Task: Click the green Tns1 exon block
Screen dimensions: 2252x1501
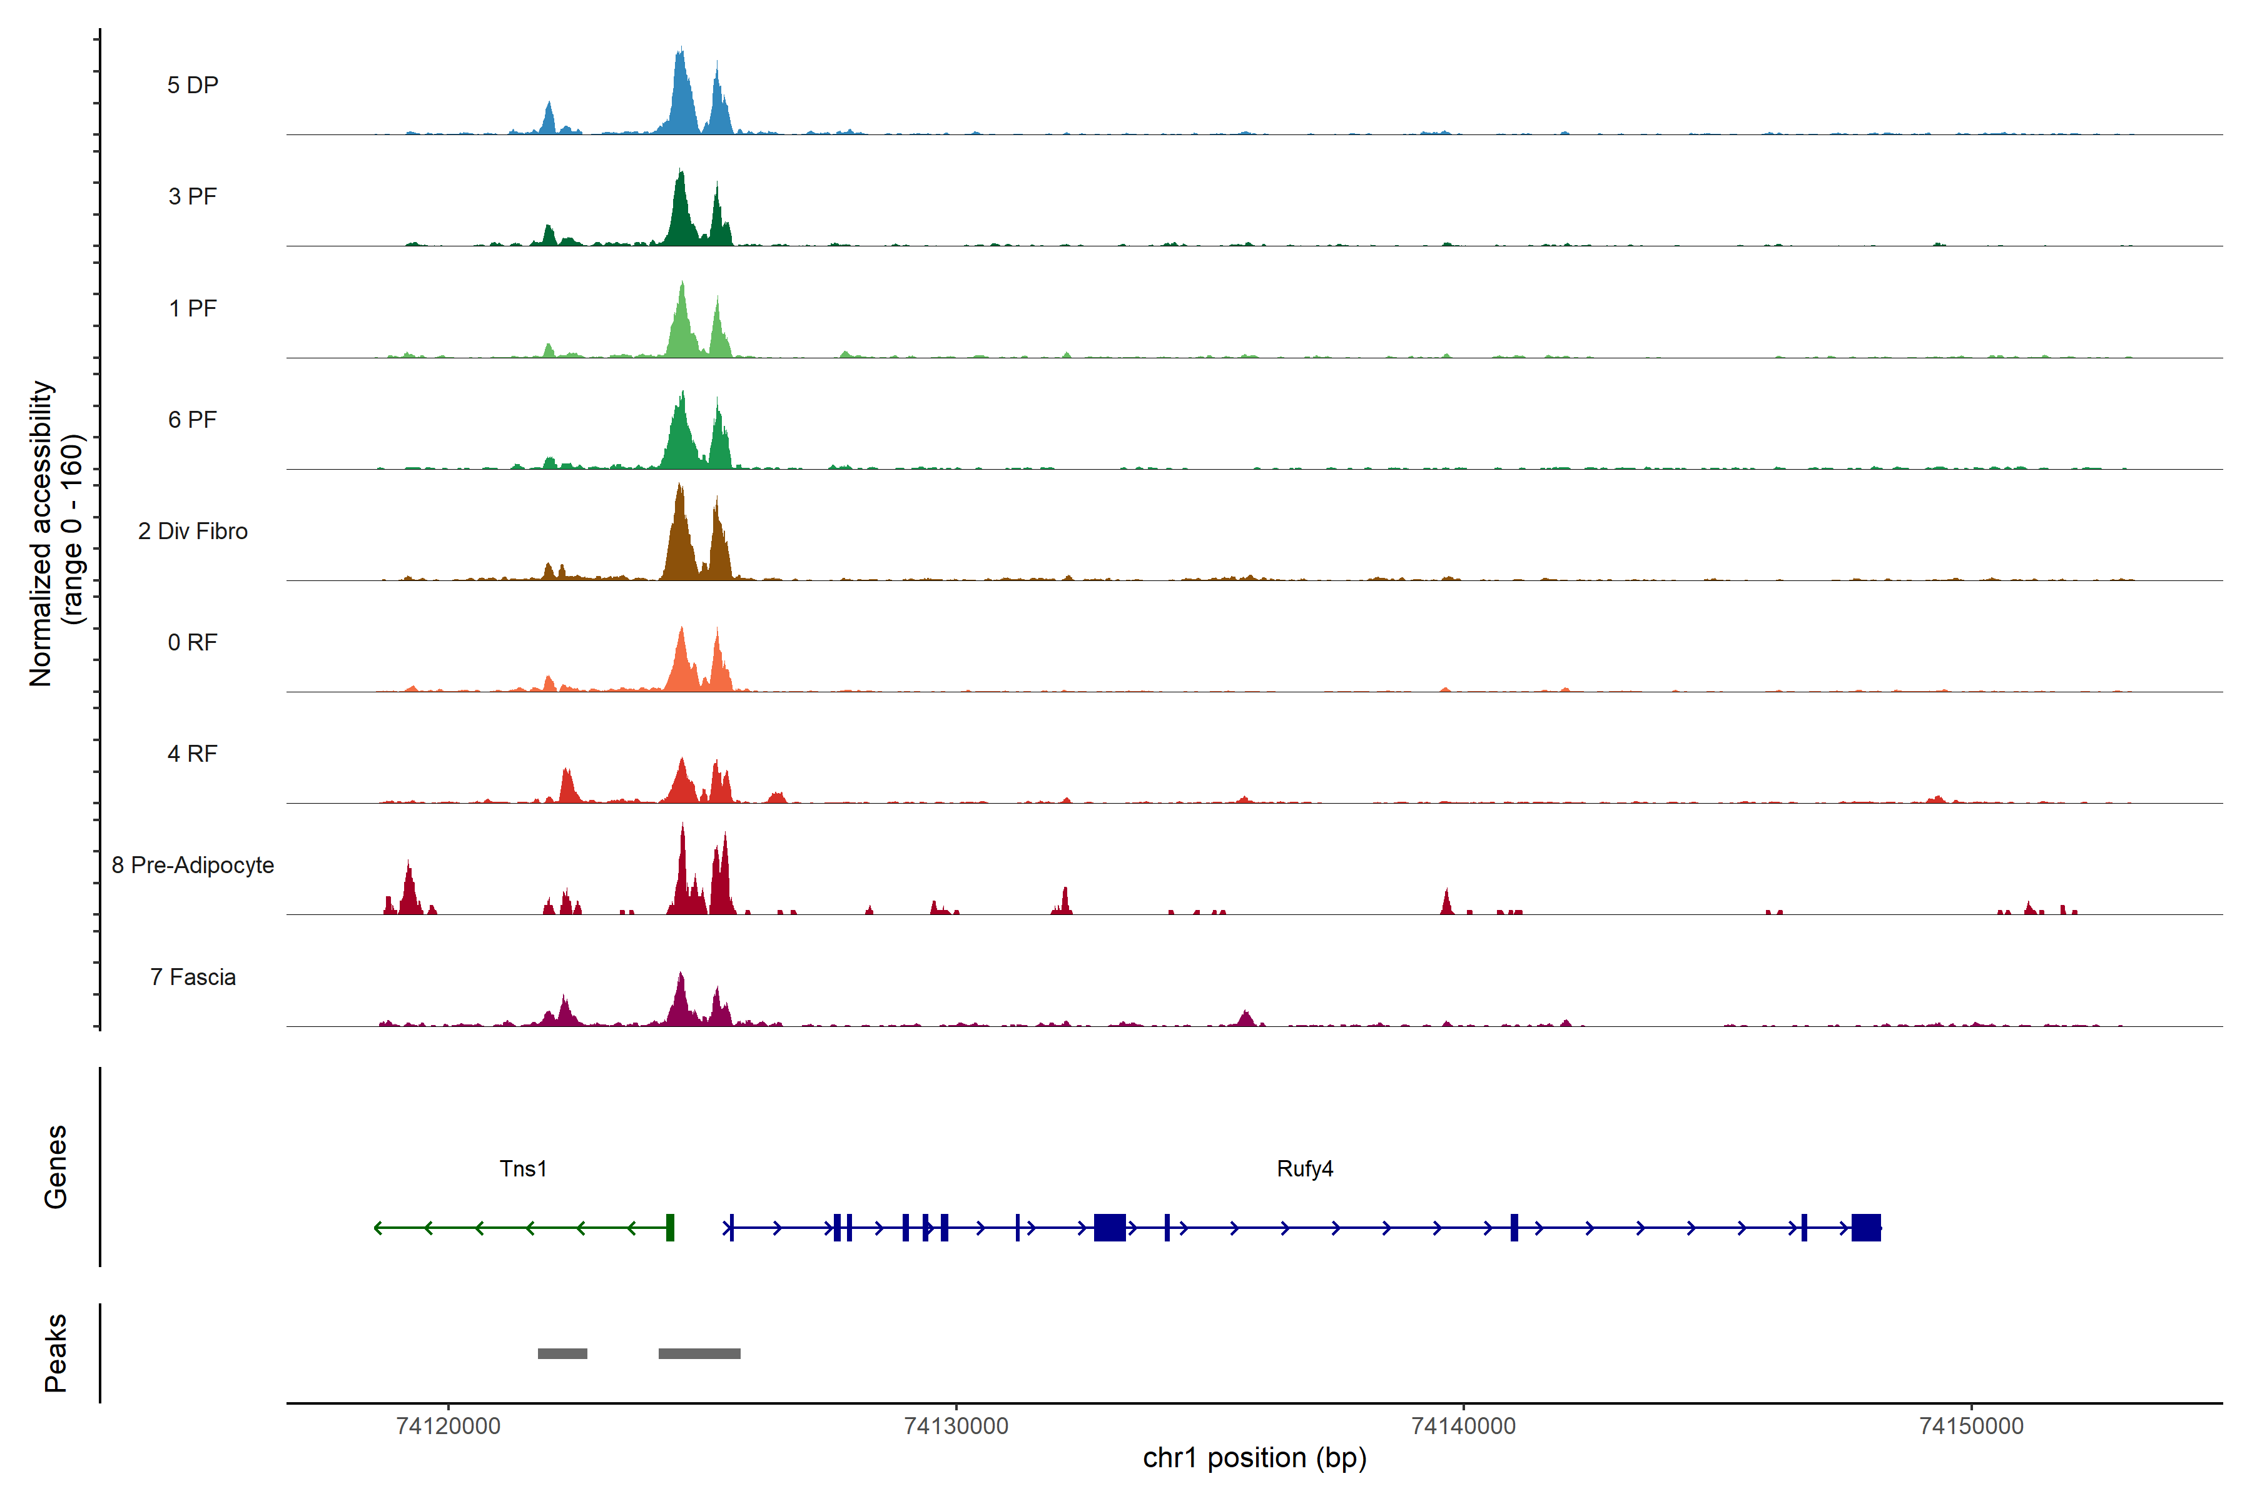Action: click(x=670, y=1227)
